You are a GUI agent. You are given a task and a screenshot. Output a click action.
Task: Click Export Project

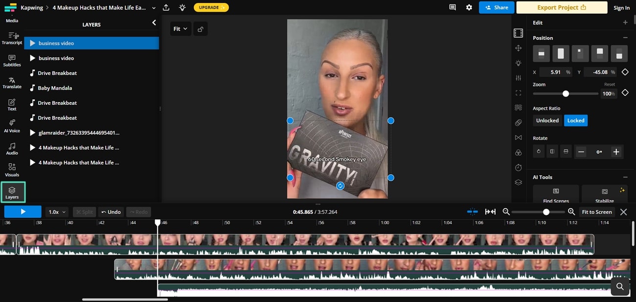[561, 7]
